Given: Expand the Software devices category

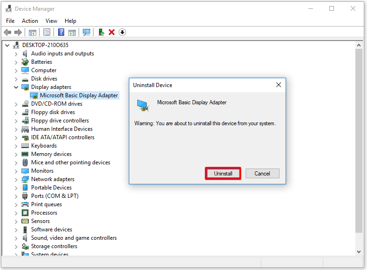Looking at the screenshot, I should 16,229.
